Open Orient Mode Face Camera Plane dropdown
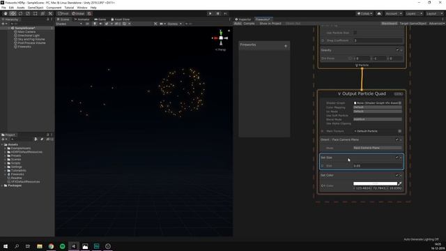This screenshot has width=446, height=251. pyautogui.click(x=378, y=148)
